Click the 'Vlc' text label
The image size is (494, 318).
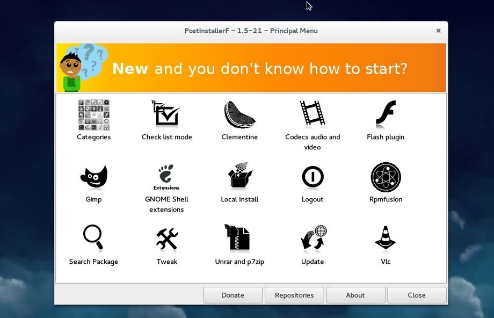click(x=386, y=261)
